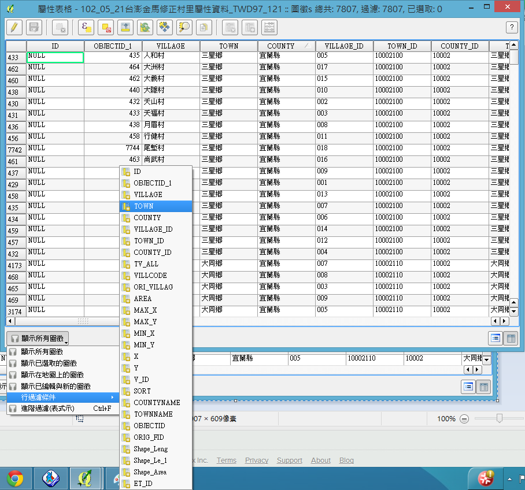Click the save edits floppy disk icon
Viewport: 525px width, 490px height.
(34, 27)
